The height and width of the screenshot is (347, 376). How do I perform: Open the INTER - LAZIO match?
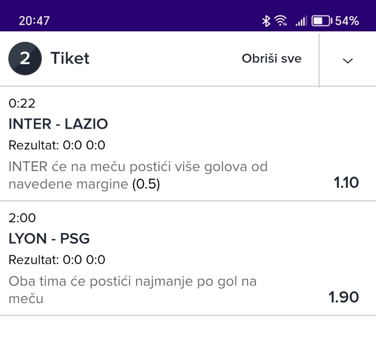[x=58, y=124]
